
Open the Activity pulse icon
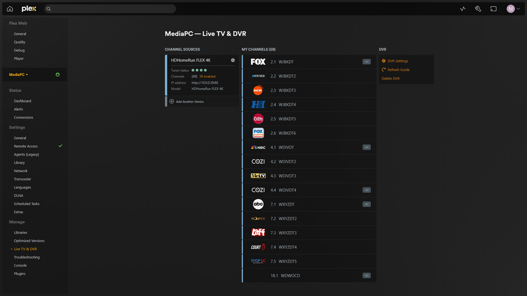click(463, 9)
